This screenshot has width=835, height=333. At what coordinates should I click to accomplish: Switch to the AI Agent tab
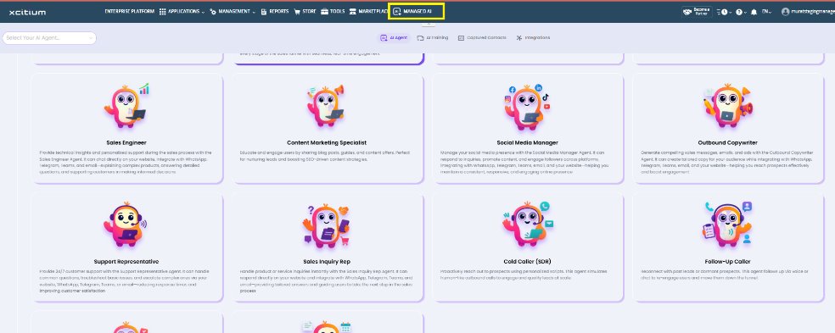point(394,38)
